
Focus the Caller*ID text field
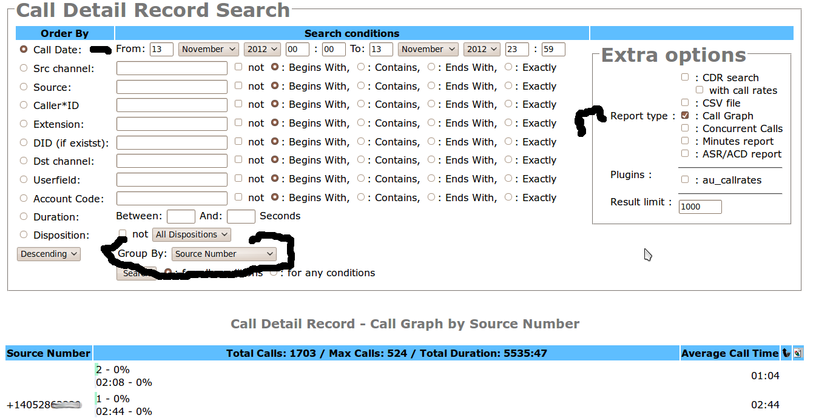pos(172,105)
